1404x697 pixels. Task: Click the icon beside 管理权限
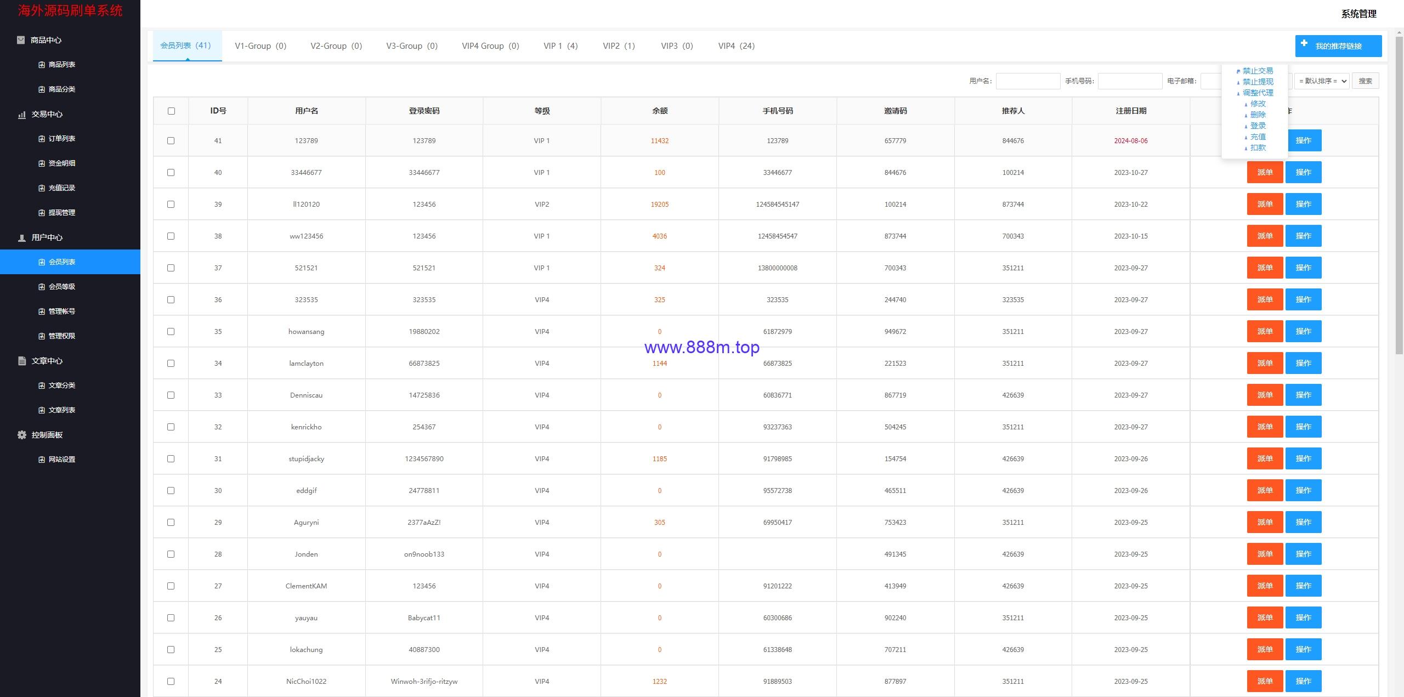[42, 336]
